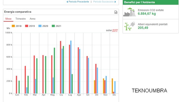Click the orange 2018 bar for Ott

tap(95, 87)
